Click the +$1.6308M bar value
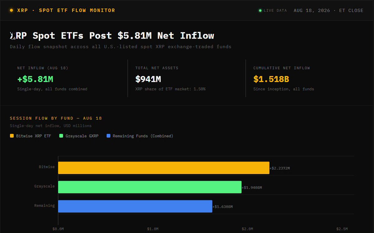The height and width of the screenshot is (233, 374). (223, 207)
